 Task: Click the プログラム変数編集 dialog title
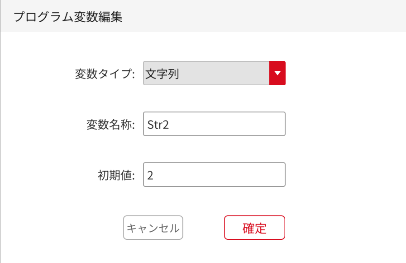point(68,17)
